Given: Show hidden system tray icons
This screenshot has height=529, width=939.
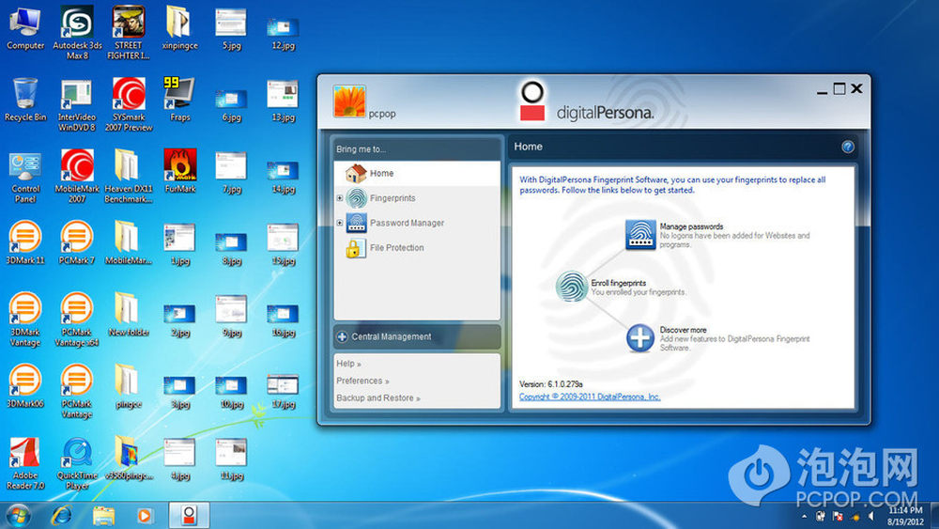Looking at the screenshot, I should click(804, 517).
